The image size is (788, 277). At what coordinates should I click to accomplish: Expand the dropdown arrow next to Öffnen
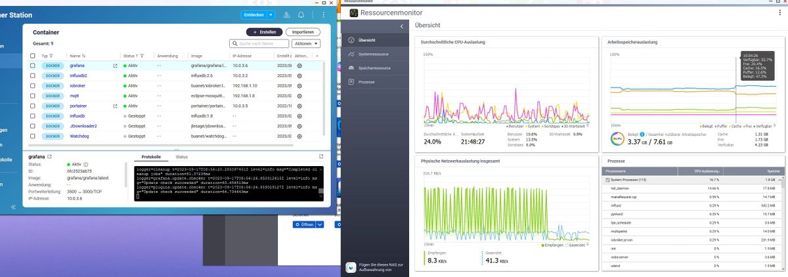pos(320,224)
